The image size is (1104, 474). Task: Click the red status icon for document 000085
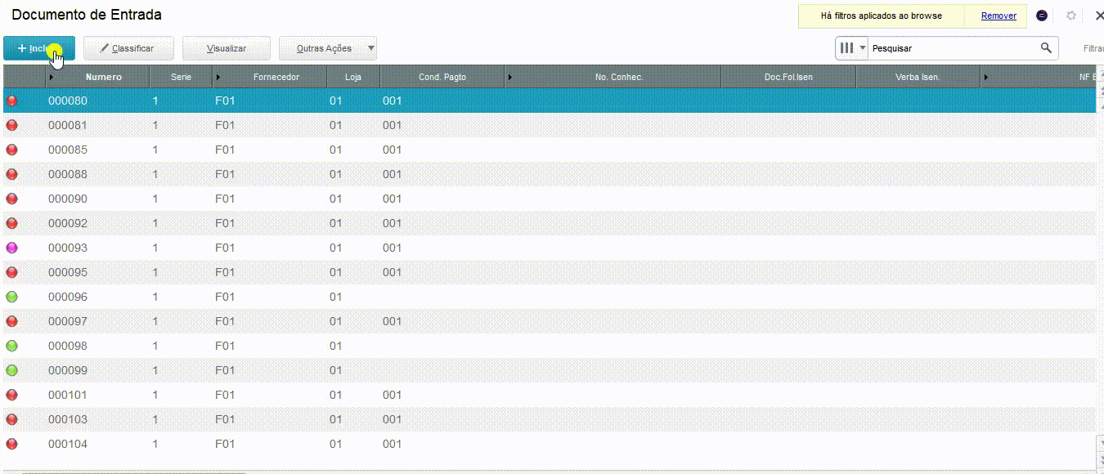pos(11,150)
